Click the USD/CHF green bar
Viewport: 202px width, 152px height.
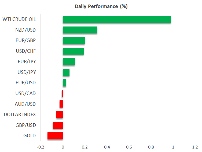pyautogui.click(x=73, y=51)
